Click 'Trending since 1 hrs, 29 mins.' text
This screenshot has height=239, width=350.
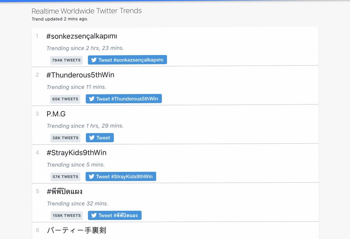pos(85,126)
